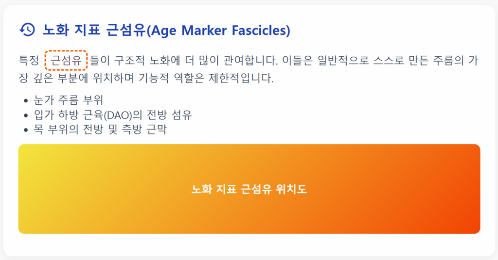This screenshot has width=498, height=260.
Task: Click the abbreviation (DAO) in the second bullet
Action: (118, 115)
